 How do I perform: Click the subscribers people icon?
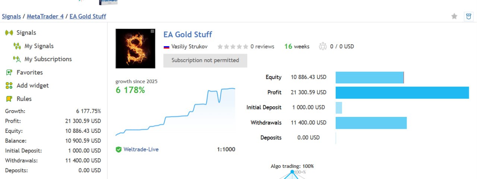tap(323, 47)
